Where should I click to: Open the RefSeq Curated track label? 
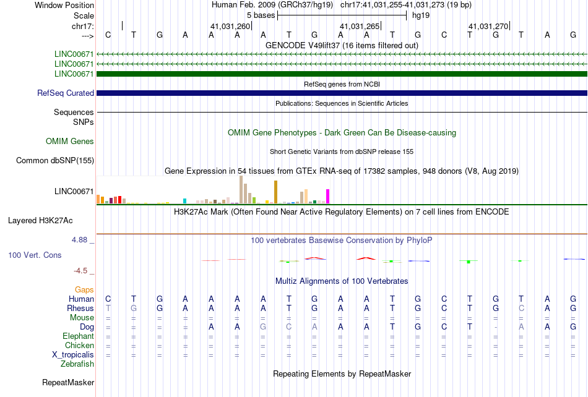click(x=65, y=93)
